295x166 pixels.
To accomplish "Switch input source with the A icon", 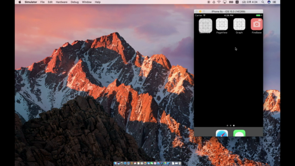I will (x=237, y=2).
